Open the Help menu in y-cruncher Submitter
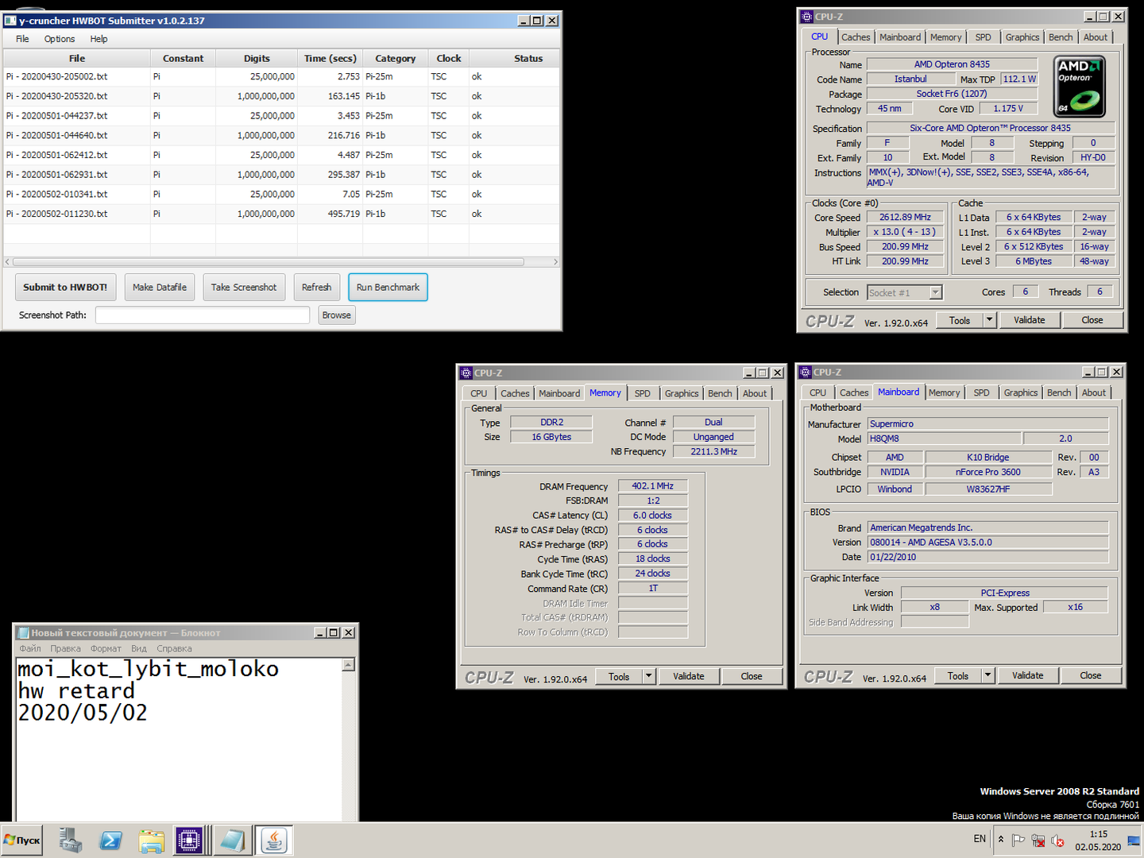The image size is (1144, 858). pos(99,39)
